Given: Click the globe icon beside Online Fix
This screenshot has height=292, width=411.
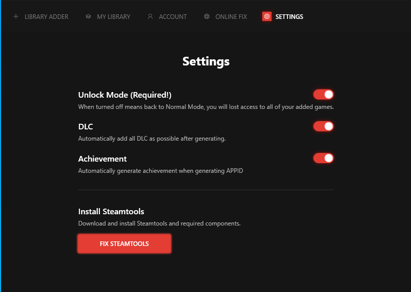Looking at the screenshot, I should pyautogui.click(x=207, y=17).
